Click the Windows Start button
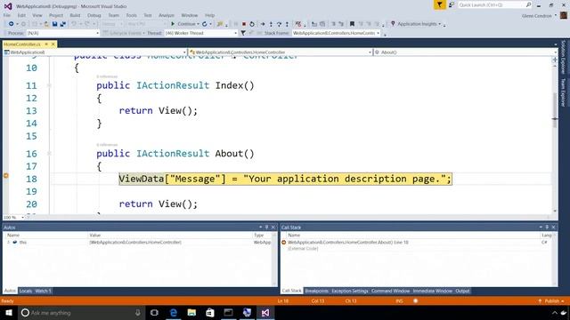The width and height of the screenshot is (570, 320). pos(9,313)
